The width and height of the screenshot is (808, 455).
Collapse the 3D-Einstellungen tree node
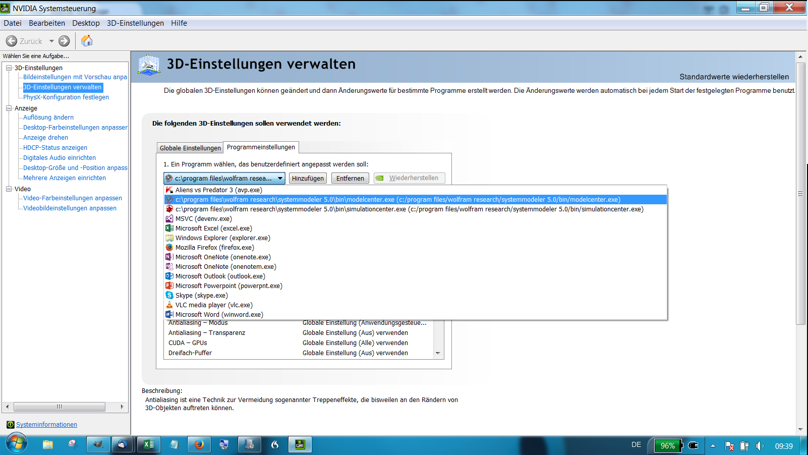click(x=9, y=68)
